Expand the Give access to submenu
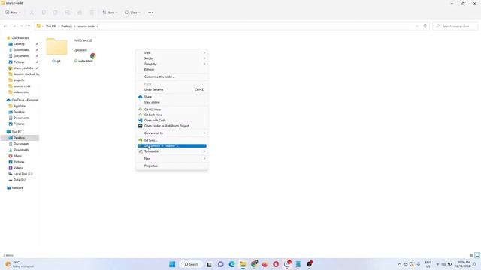The image size is (481, 270). click(172, 133)
